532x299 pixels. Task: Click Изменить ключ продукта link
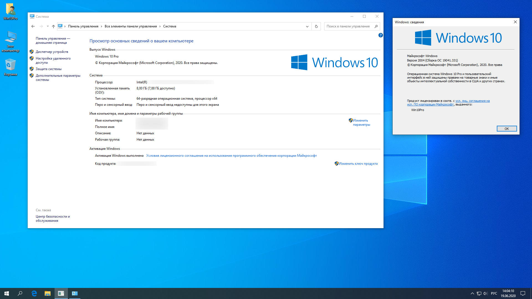(358, 164)
